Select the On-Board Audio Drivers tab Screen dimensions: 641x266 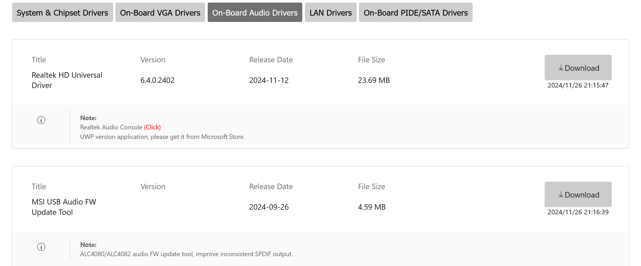[255, 12]
